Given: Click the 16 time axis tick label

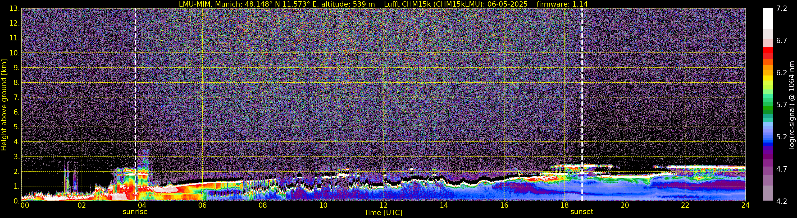Looking at the screenshot, I should pos(504,205).
